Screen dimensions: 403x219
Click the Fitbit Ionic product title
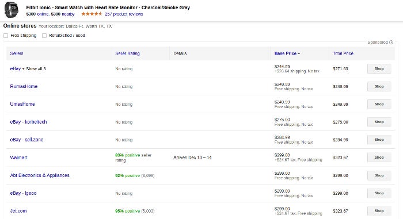click(x=108, y=7)
